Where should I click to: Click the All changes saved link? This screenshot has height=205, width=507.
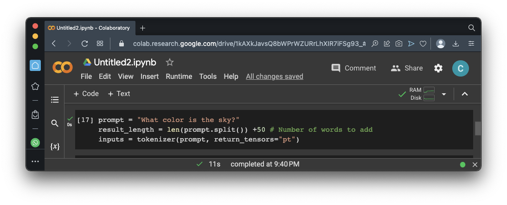[275, 77]
